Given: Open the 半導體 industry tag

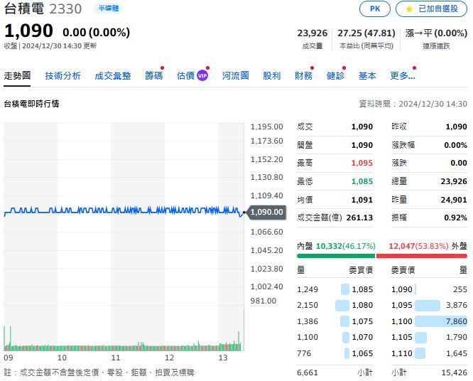Looking at the screenshot, I should click(108, 9).
